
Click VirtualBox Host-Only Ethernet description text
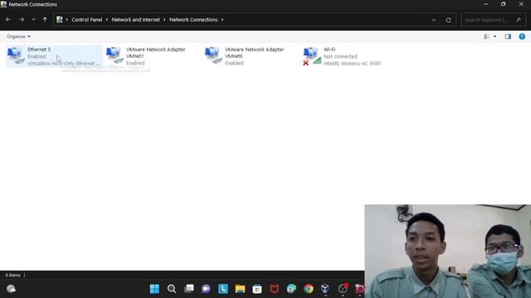tap(64, 64)
